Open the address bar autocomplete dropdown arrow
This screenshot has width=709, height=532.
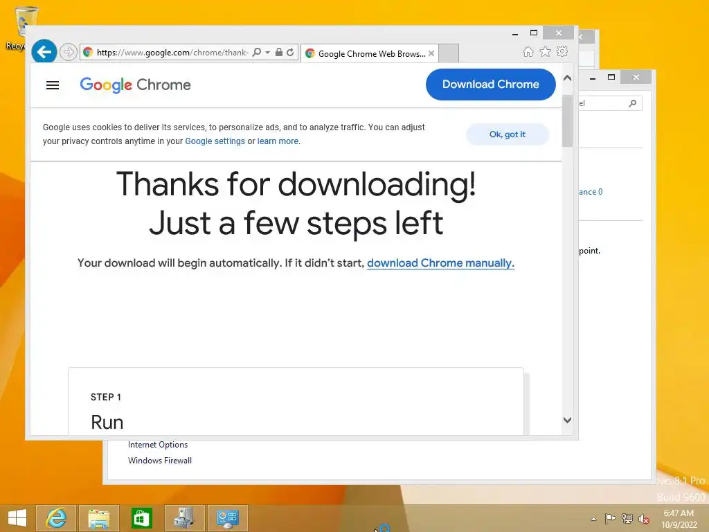tap(267, 53)
